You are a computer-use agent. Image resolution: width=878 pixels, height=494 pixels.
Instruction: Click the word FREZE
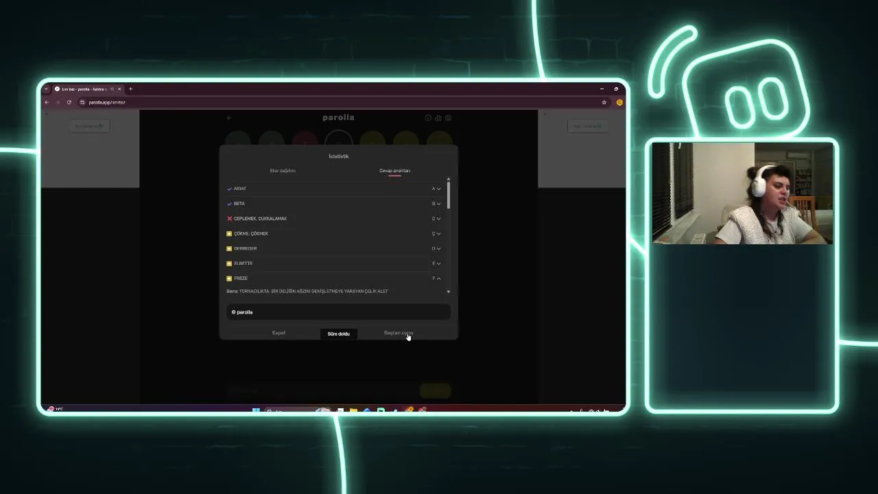pos(241,279)
